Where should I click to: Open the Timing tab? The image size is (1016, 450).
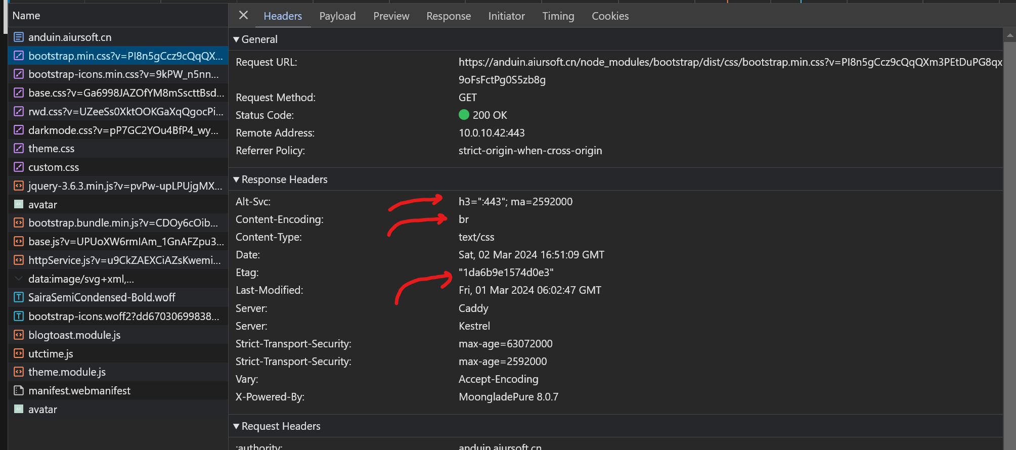coord(558,16)
